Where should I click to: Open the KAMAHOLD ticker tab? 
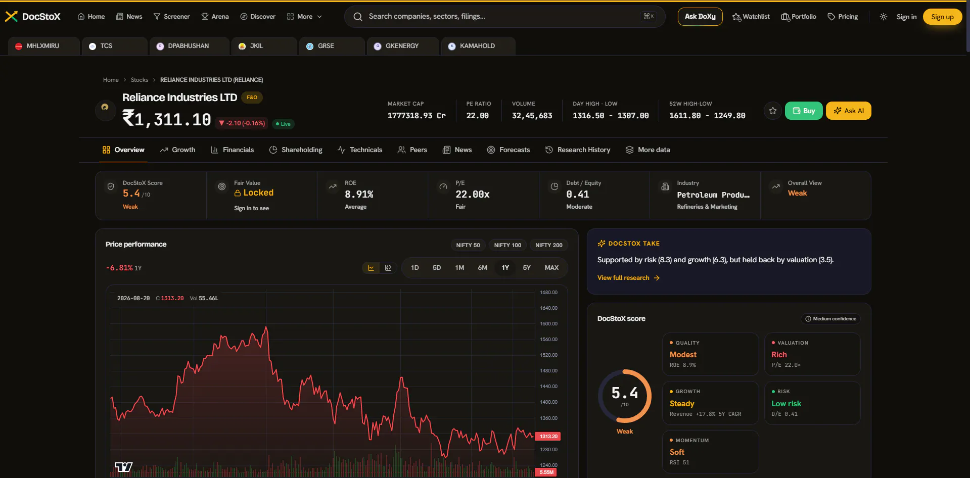coord(478,46)
